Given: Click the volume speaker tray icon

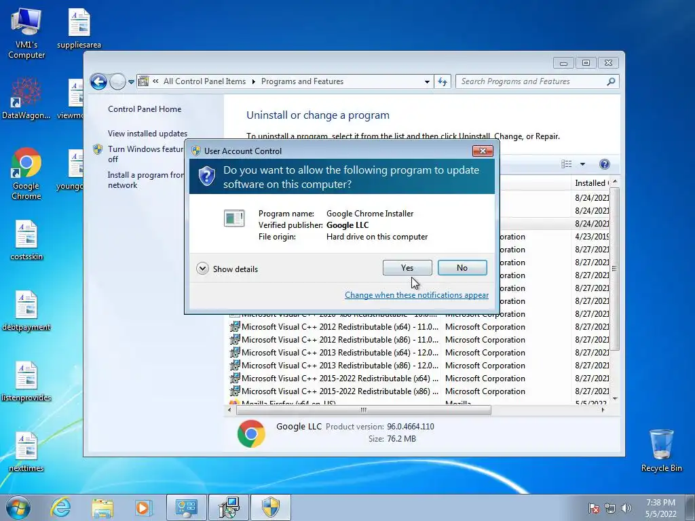Looking at the screenshot, I should pyautogui.click(x=626, y=508).
